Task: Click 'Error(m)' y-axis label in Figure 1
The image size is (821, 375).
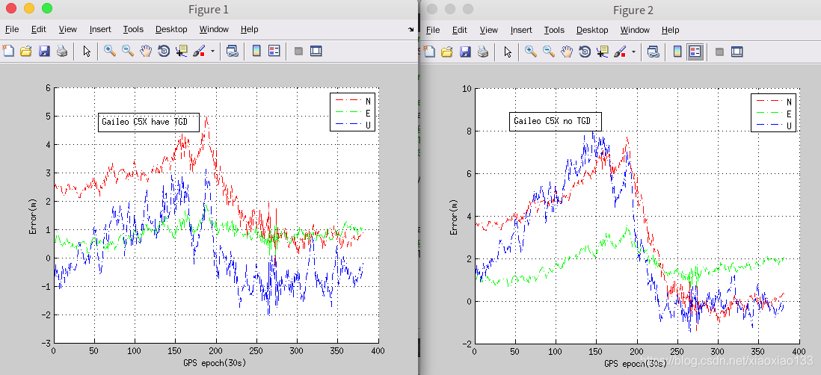Action: point(32,215)
